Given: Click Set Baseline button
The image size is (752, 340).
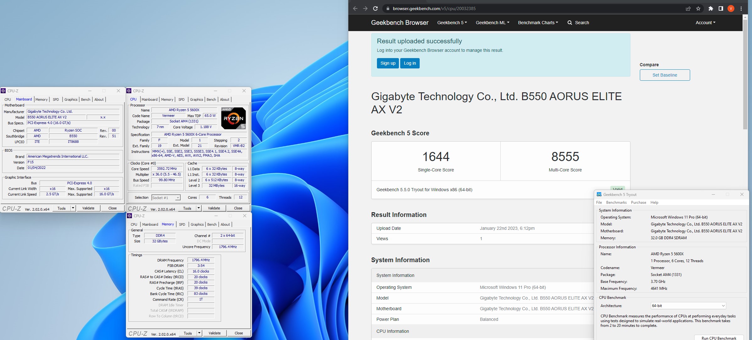Looking at the screenshot, I should (665, 75).
